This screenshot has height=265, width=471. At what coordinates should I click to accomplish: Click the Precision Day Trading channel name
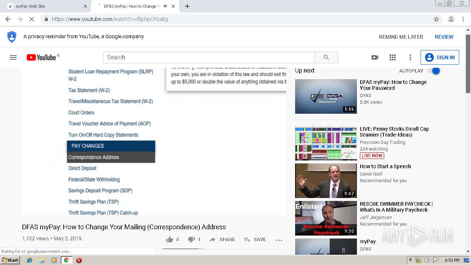383,142
